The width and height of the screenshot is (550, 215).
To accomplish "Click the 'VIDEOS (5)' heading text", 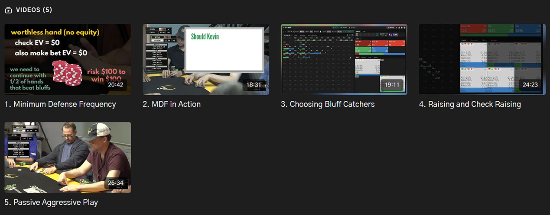I will coord(34,10).
